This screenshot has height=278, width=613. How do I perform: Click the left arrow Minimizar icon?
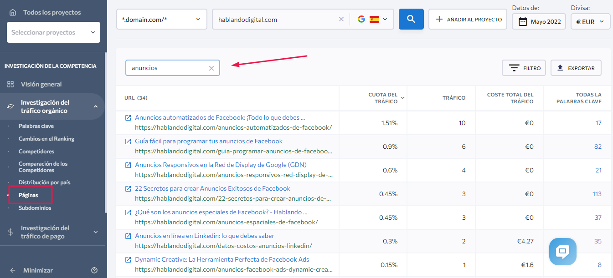(13, 270)
